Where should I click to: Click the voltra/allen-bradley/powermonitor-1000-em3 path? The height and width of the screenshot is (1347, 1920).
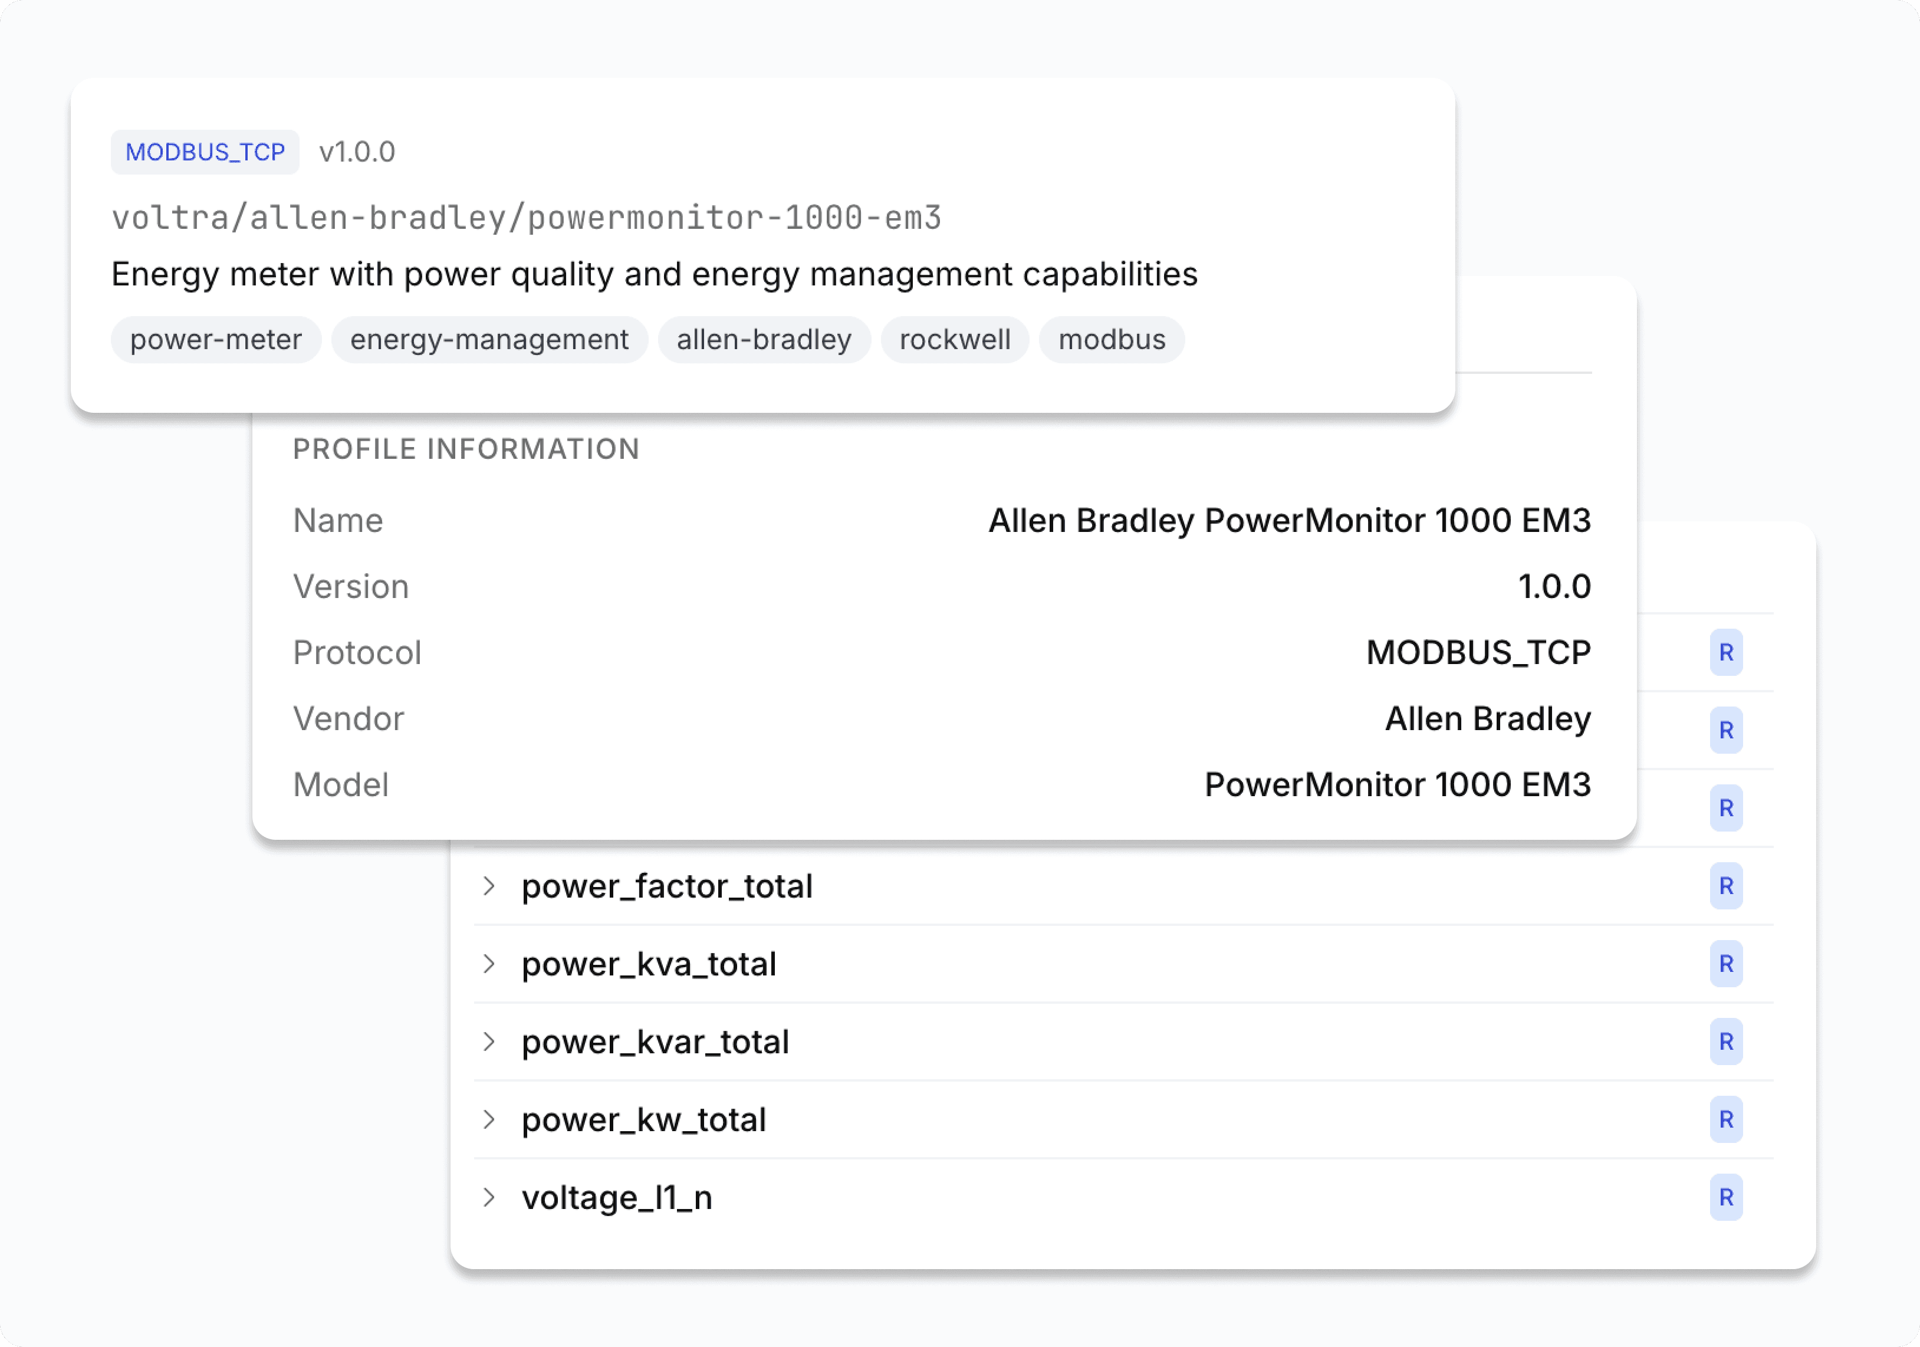[527, 218]
